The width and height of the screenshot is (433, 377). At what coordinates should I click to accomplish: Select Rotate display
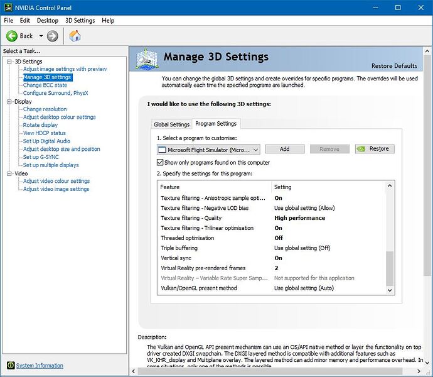point(40,125)
